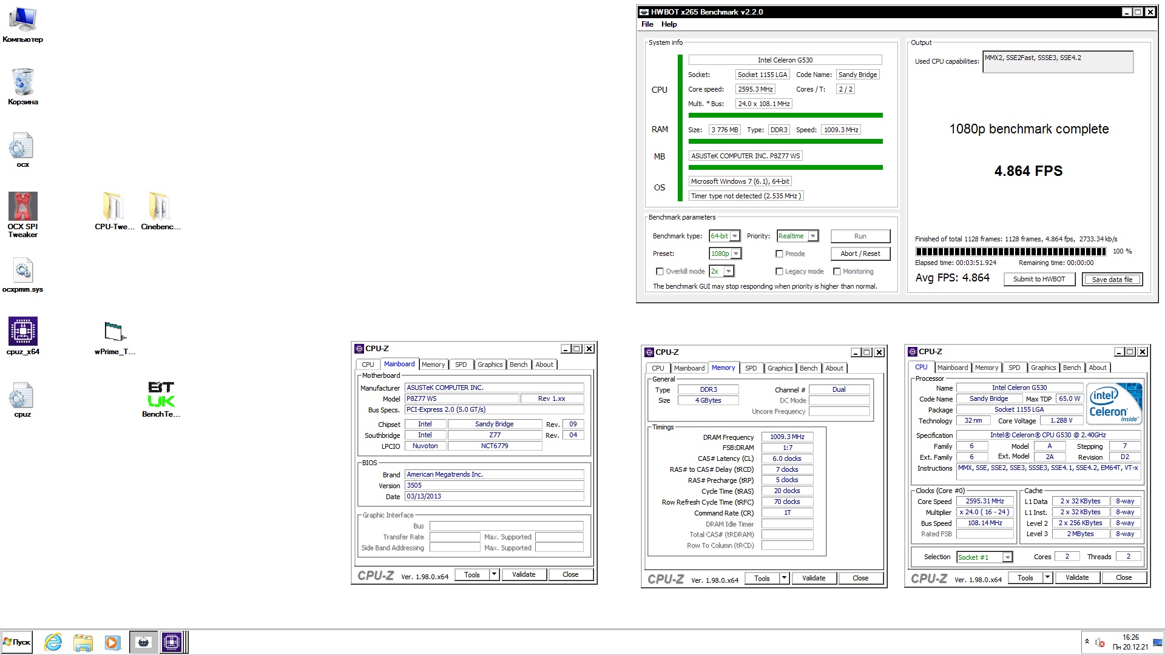Click the taskbar clock showing 16:26
The width and height of the screenshot is (1165, 655).
point(1130,642)
